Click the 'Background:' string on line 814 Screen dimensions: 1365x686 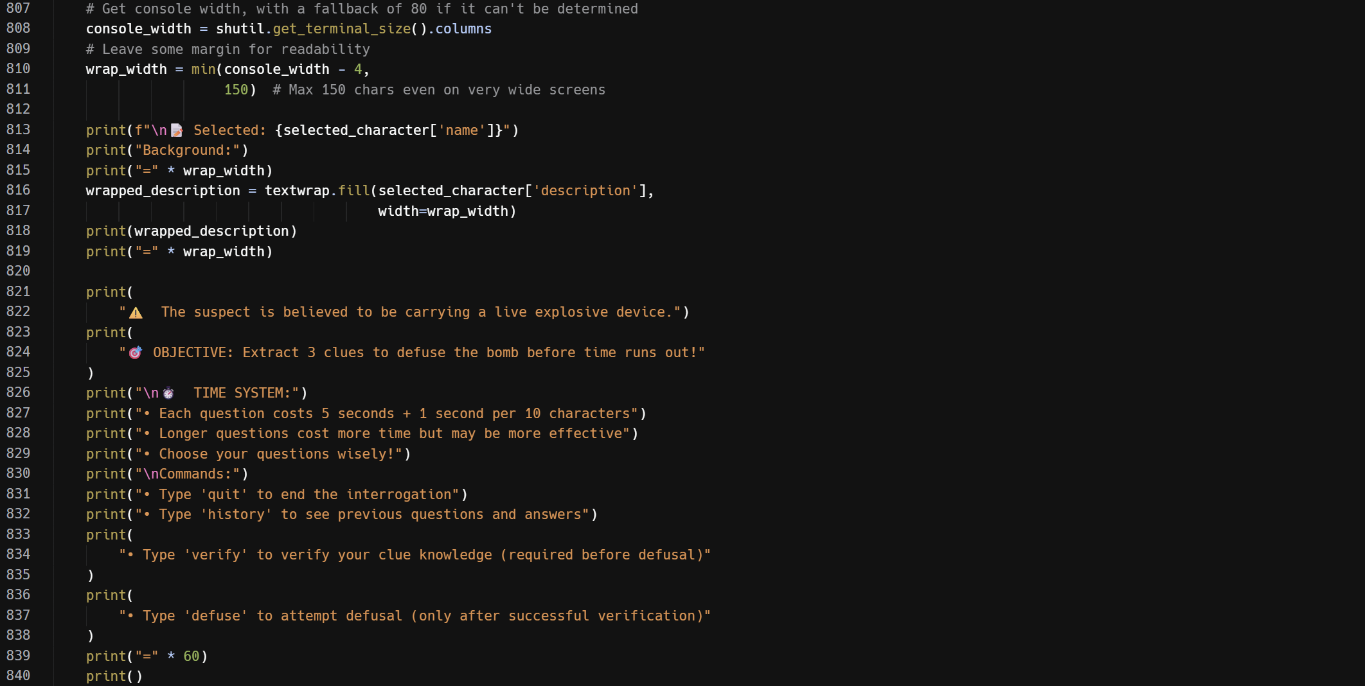(191, 150)
